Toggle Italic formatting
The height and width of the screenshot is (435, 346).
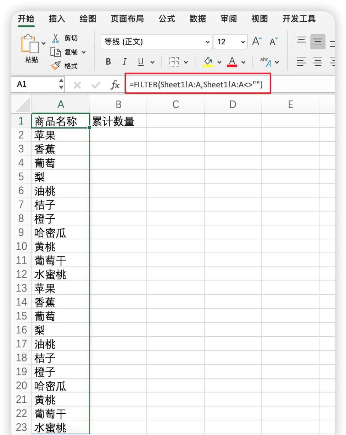click(124, 62)
